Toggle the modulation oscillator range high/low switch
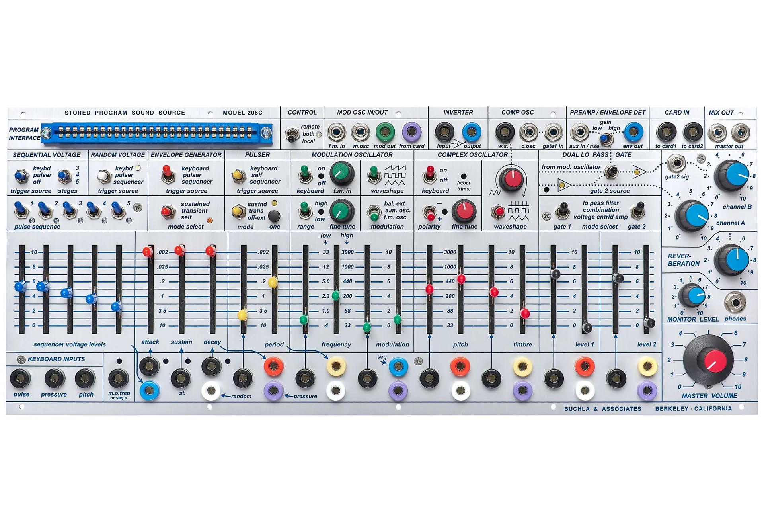 (305, 211)
